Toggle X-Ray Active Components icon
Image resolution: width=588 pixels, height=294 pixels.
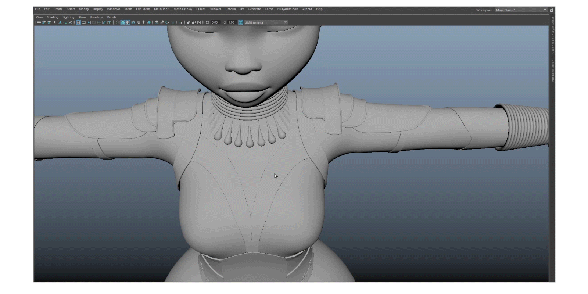pos(194,22)
